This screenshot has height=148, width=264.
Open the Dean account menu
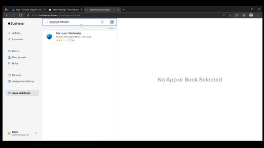[22, 133]
